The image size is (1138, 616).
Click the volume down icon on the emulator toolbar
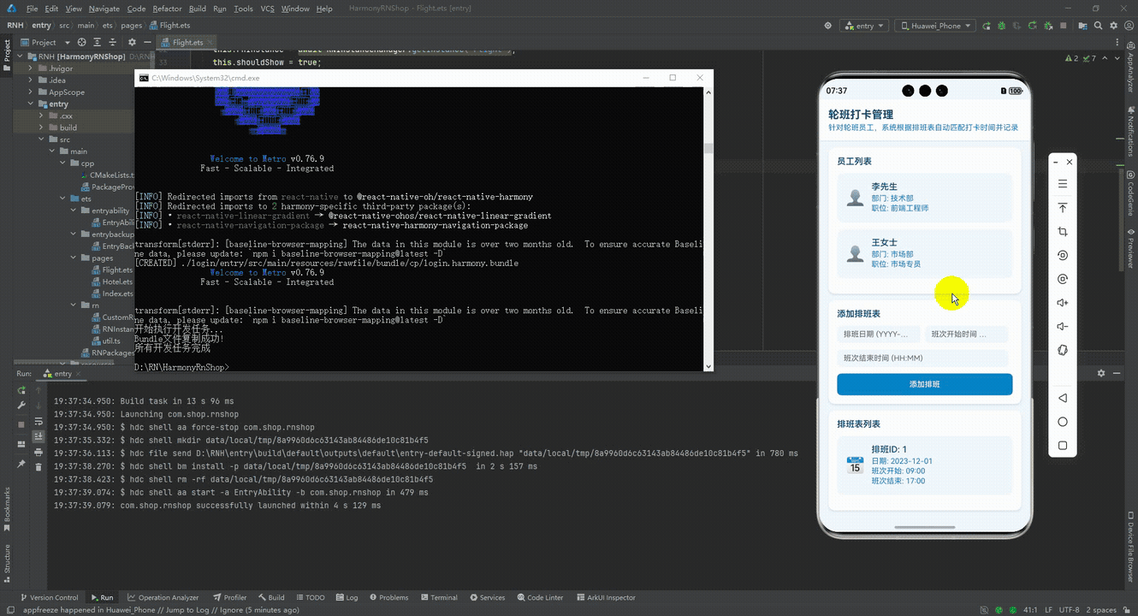pyautogui.click(x=1063, y=326)
